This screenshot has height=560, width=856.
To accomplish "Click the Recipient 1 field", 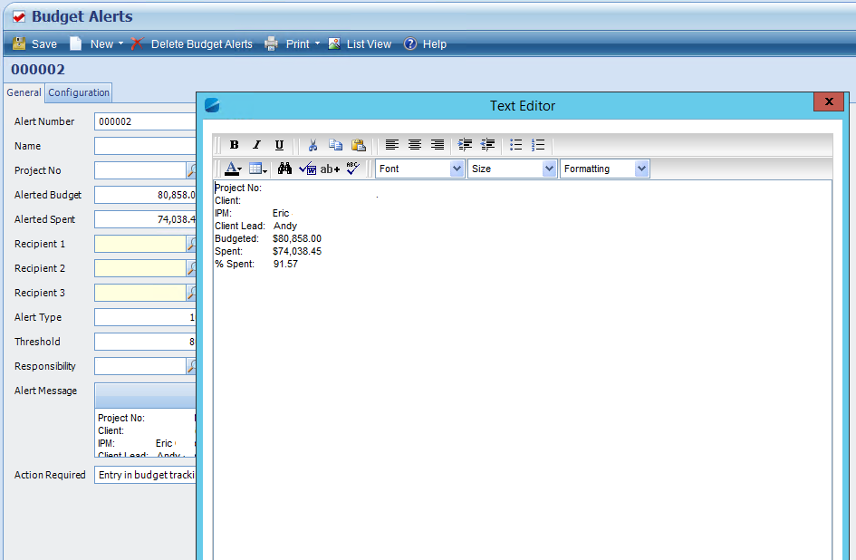I will [140, 244].
